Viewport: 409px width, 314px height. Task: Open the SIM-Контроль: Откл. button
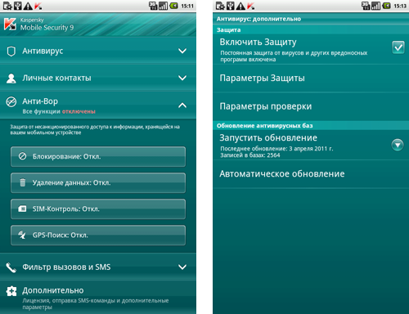(98, 209)
